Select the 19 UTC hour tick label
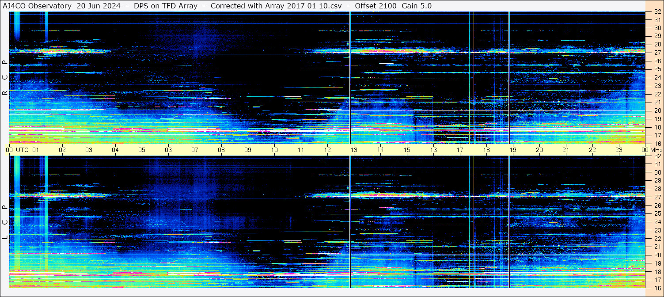664x297 pixels. tap(513, 150)
